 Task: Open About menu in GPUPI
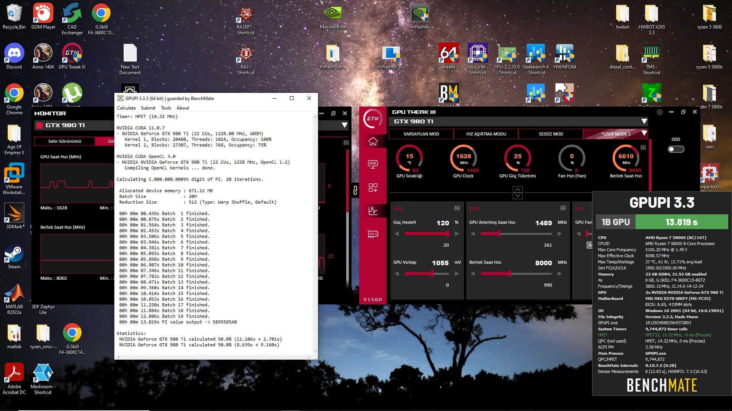click(183, 108)
